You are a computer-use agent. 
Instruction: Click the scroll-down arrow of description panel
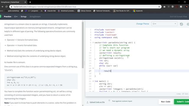coord(83,105)
